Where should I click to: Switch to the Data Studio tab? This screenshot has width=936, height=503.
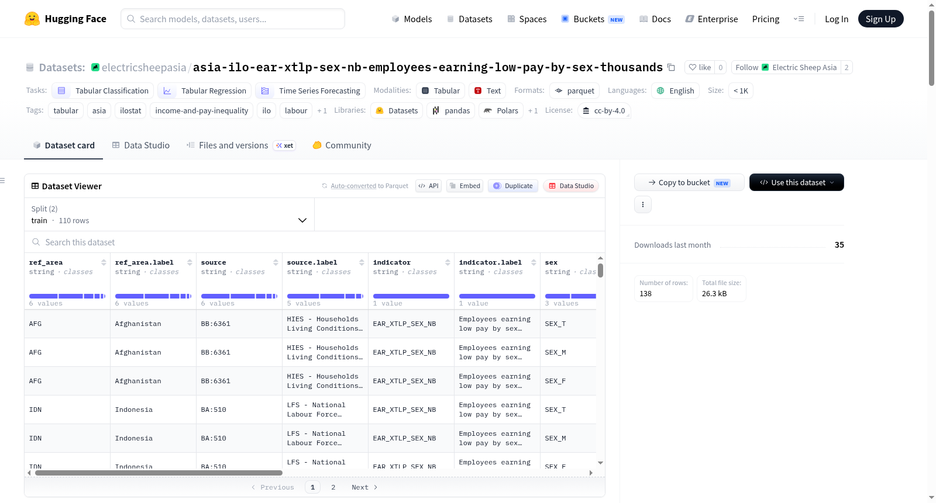click(140, 145)
